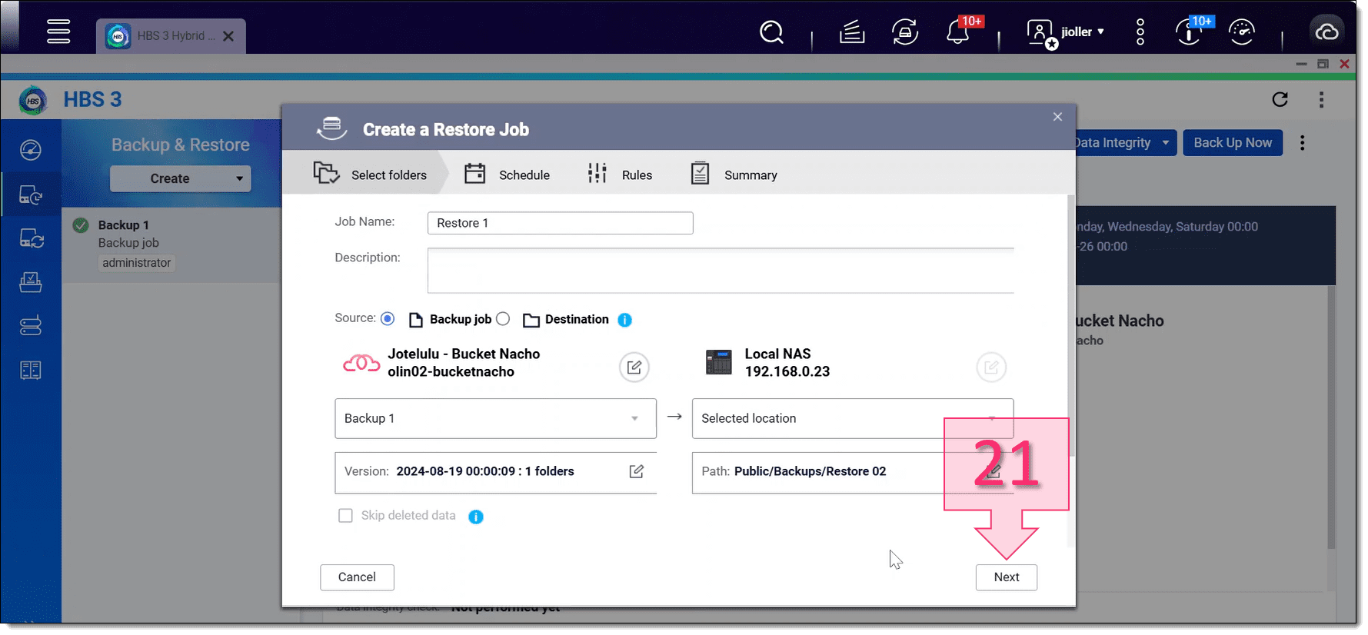Open Sync icon in HBS sidebar

coord(31,239)
